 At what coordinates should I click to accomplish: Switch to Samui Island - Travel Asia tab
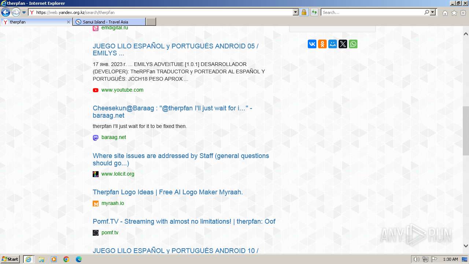coord(109,22)
